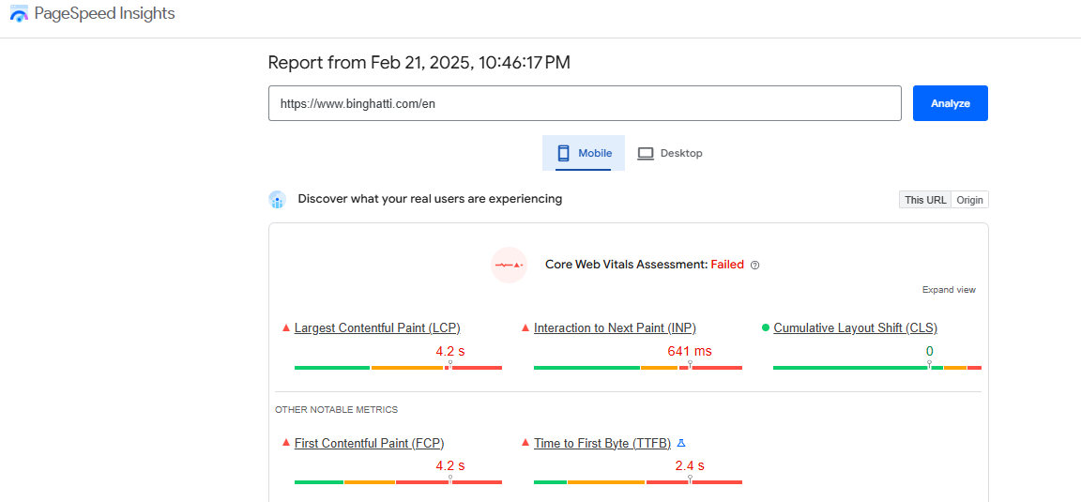This screenshot has width=1081, height=502.
Task: Click the PageSpeed Insights logo icon
Action: click(x=20, y=14)
